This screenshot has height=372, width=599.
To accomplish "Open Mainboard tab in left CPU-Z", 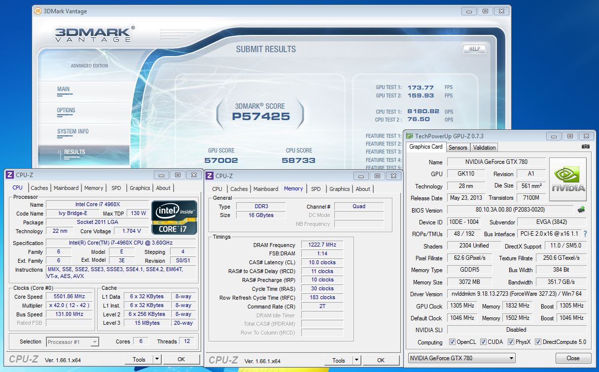I will pyautogui.click(x=66, y=188).
